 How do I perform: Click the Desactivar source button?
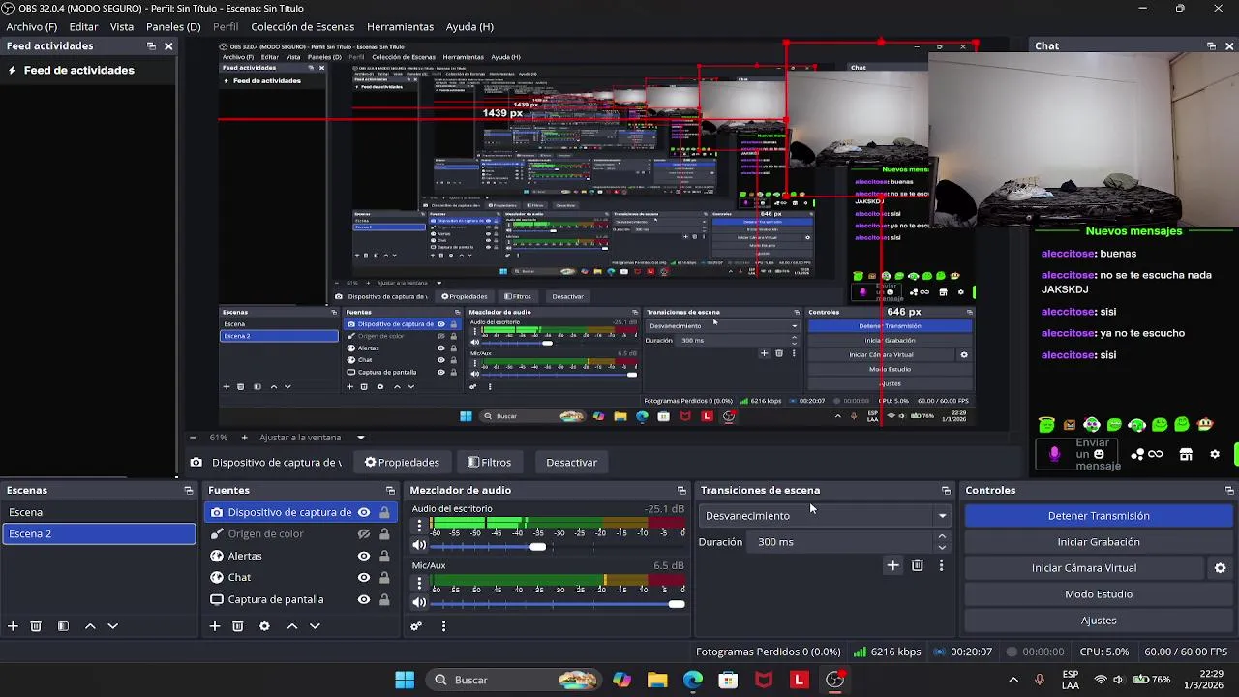(571, 463)
